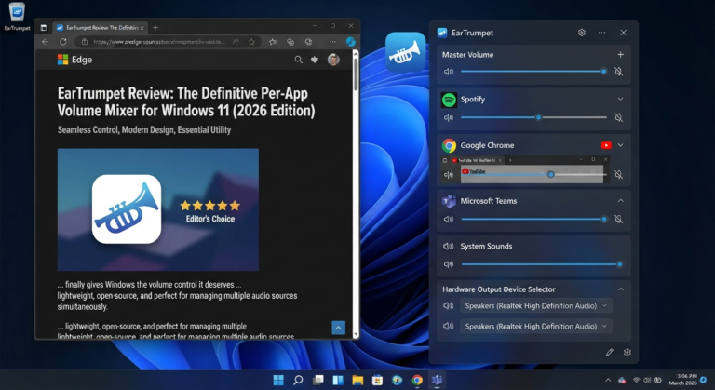Mute Spotify using crossed speaker icon
The width and height of the screenshot is (715, 390).
(x=619, y=117)
